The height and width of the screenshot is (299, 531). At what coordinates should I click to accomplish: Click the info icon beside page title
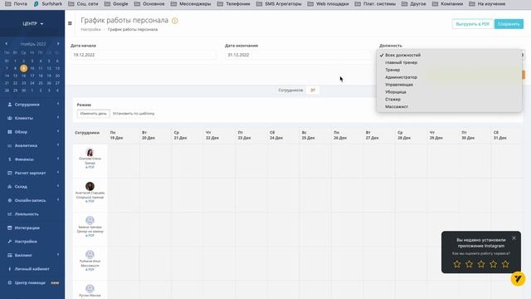pos(175,21)
